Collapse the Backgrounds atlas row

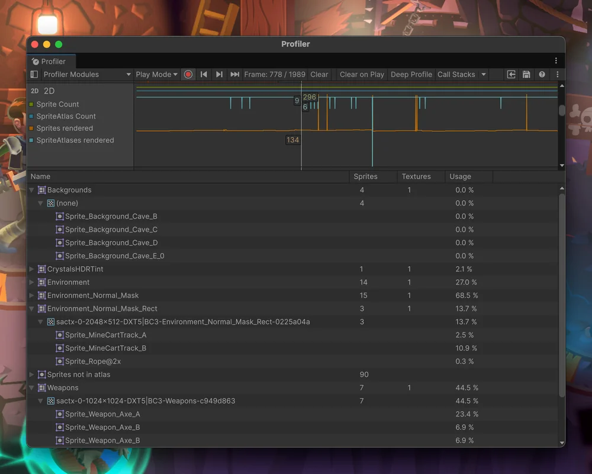[x=32, y=190]
